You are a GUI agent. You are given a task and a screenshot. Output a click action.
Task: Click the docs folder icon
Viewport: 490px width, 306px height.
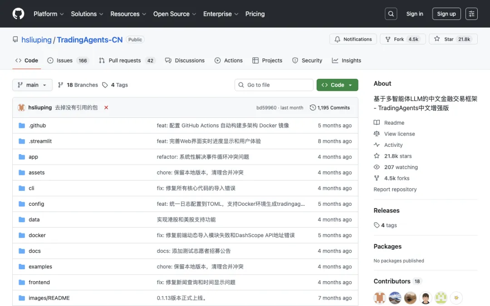(x=22, y=251)
